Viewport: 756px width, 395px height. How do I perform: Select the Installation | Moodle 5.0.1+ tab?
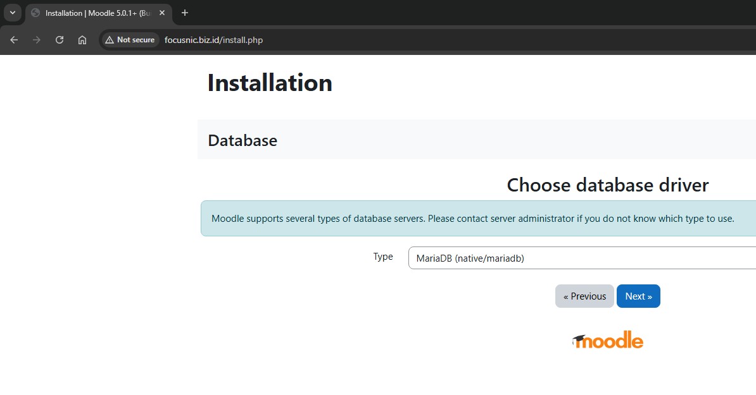pyautogui.click(x=95, y=13)
